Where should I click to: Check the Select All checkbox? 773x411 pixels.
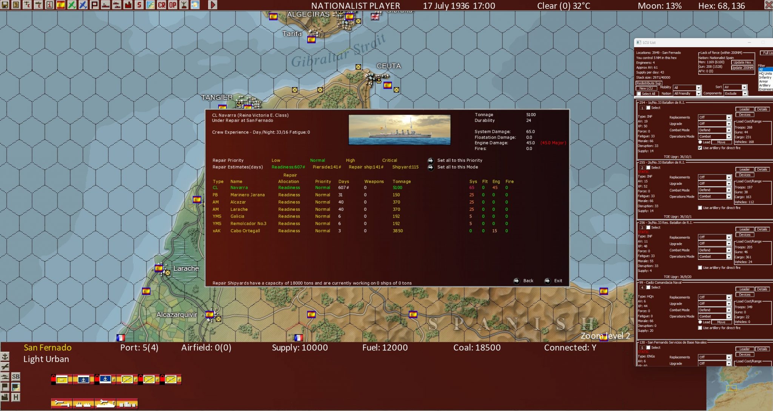click(x=639, y=94)
